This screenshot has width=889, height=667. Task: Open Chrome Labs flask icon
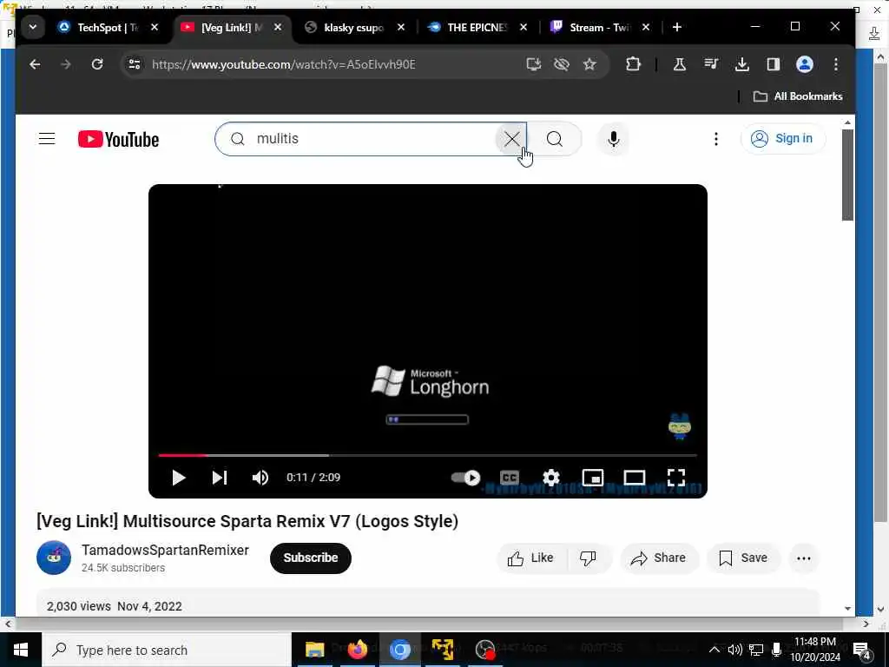pos(679,64)
